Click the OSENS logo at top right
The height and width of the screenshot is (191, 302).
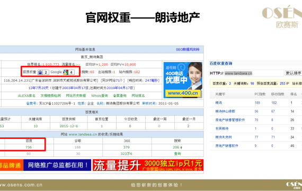click(282, 17)
